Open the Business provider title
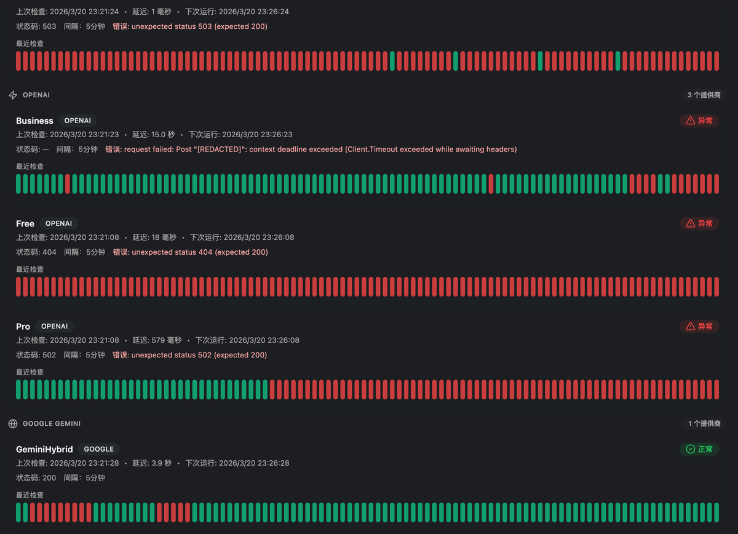738x534 pixels. click(x=34, y=121)
